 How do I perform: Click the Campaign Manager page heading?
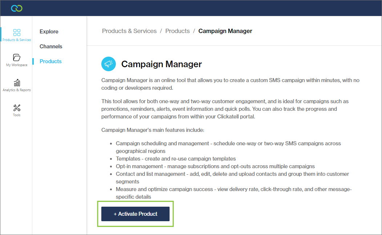[161, 64]
